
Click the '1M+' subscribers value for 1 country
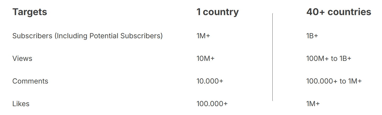coord(203,36)
